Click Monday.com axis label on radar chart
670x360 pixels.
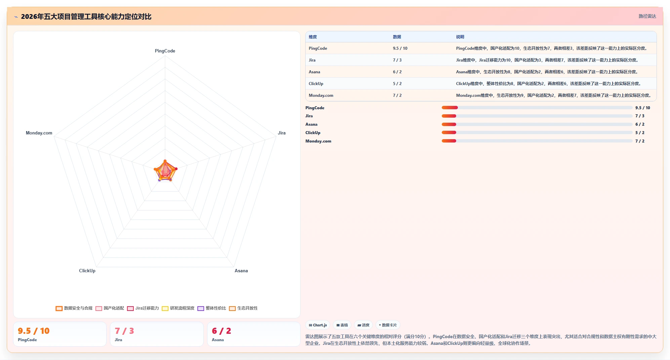(39, 133)
